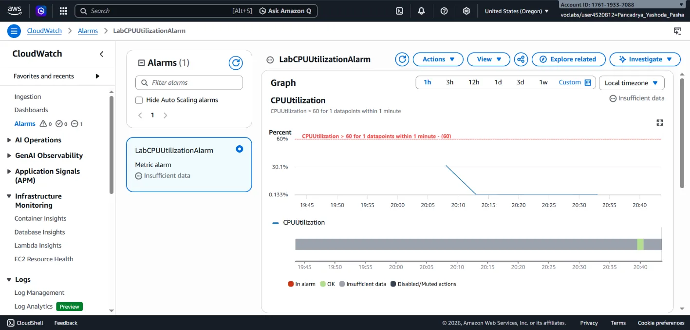Expand GenAI Observability section
690x330 pixels.
(x=9, y=156)
